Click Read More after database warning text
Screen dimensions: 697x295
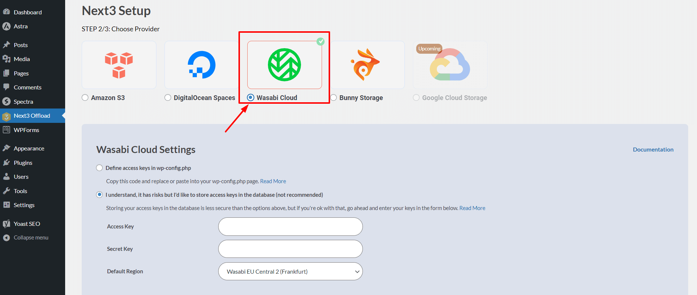pyautogui.click(x=472, y=208)
